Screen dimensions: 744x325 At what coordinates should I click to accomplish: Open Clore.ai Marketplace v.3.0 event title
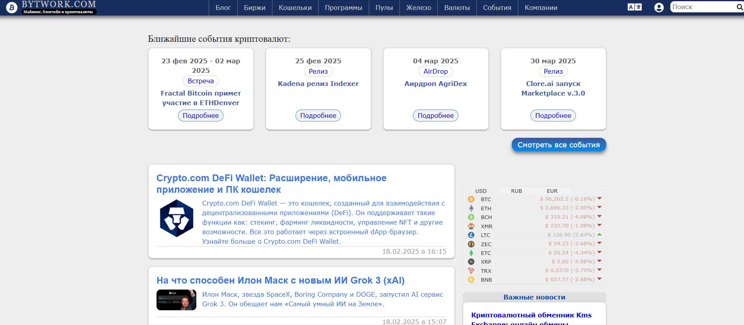pyautogui.click(x=553, y=88)
